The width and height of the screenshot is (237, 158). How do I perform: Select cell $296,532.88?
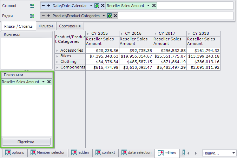coord(170,51)
